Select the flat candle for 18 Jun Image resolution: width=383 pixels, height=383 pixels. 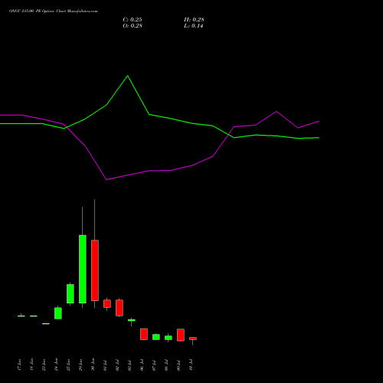point(34,316)
